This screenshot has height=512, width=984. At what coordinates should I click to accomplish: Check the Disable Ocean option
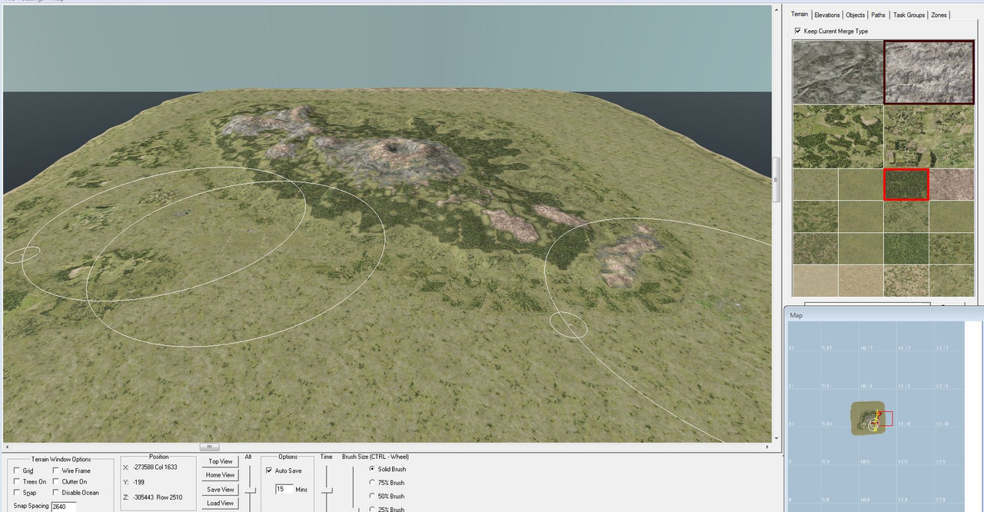pyautogui.click(x=56, y=493)
